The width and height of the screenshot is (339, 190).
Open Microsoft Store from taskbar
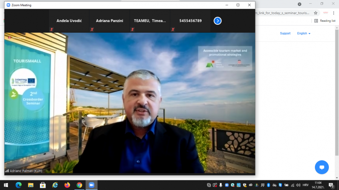(x=43, y=185)
